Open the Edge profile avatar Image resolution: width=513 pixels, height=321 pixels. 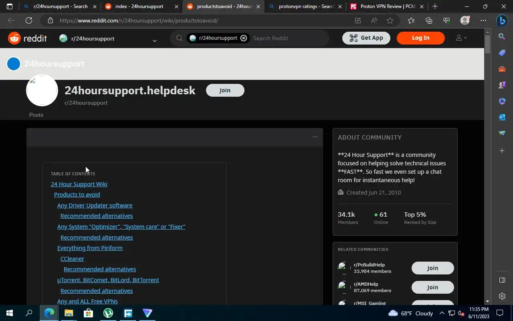pos(465,20)
